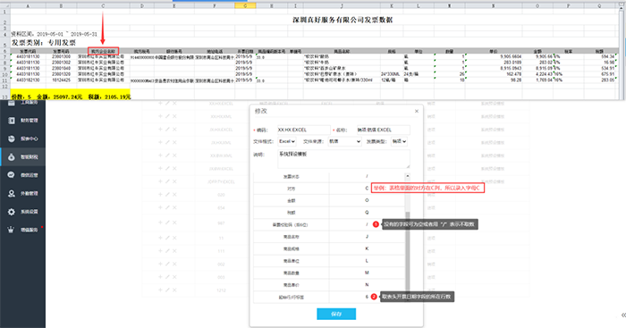
Task: Click the spreadsheet title 深圳真好服务有限公司发票数据
Action: (343, 20)
